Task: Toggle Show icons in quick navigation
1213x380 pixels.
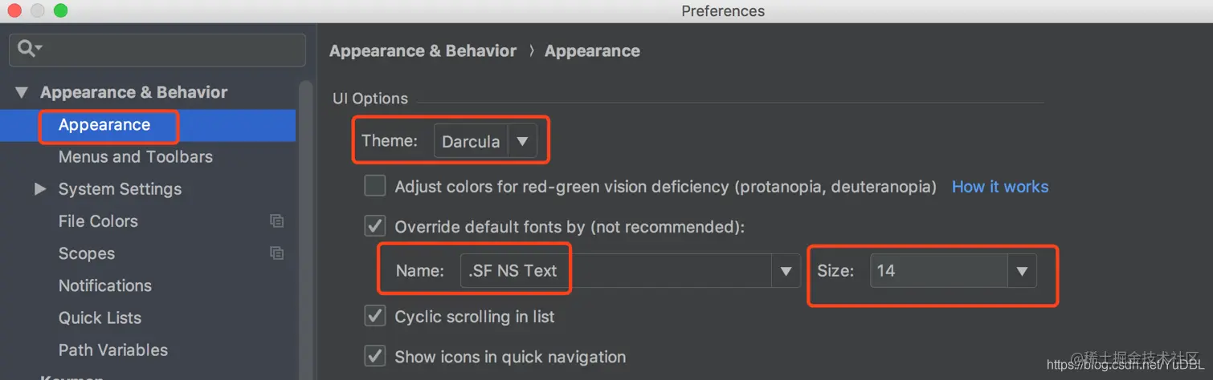Action: [375, 355]
